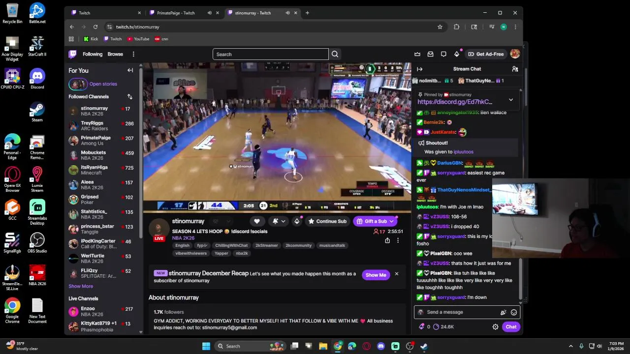Open the pinned discord.gg link
Image resolution: width=630 pixels, height=354 pixels.
point(455,102)
